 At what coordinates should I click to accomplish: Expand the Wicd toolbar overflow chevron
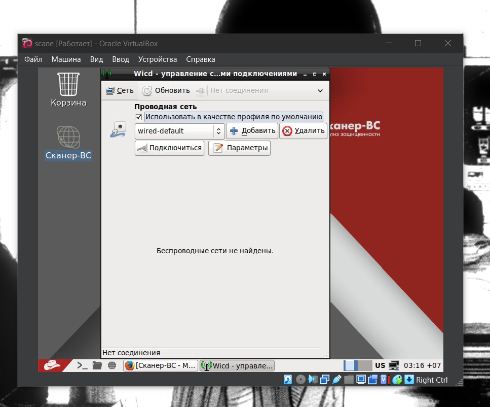pyautogui.click(x=320, y=91)
